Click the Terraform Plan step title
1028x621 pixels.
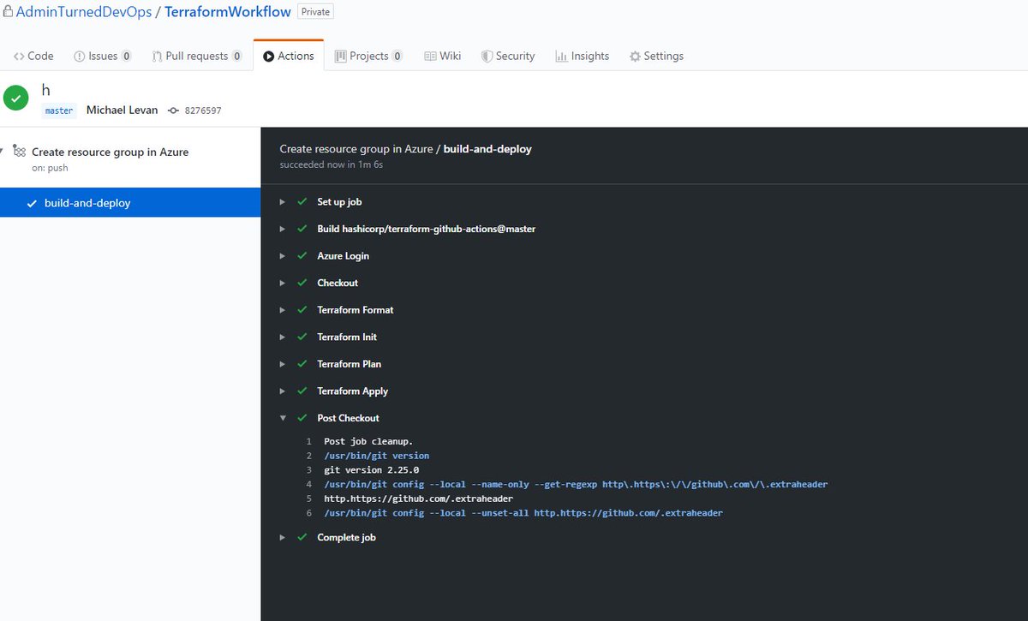coord(349,364)
